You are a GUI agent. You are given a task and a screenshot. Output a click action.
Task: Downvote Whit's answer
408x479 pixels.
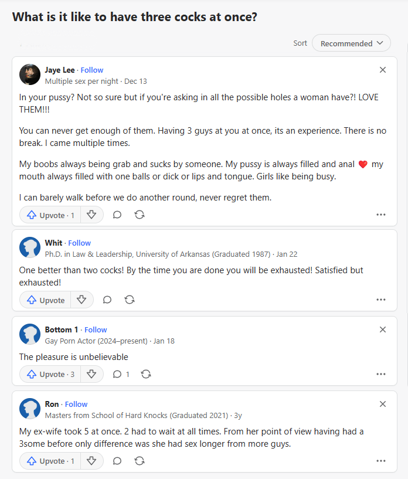[x=81, y=300]
